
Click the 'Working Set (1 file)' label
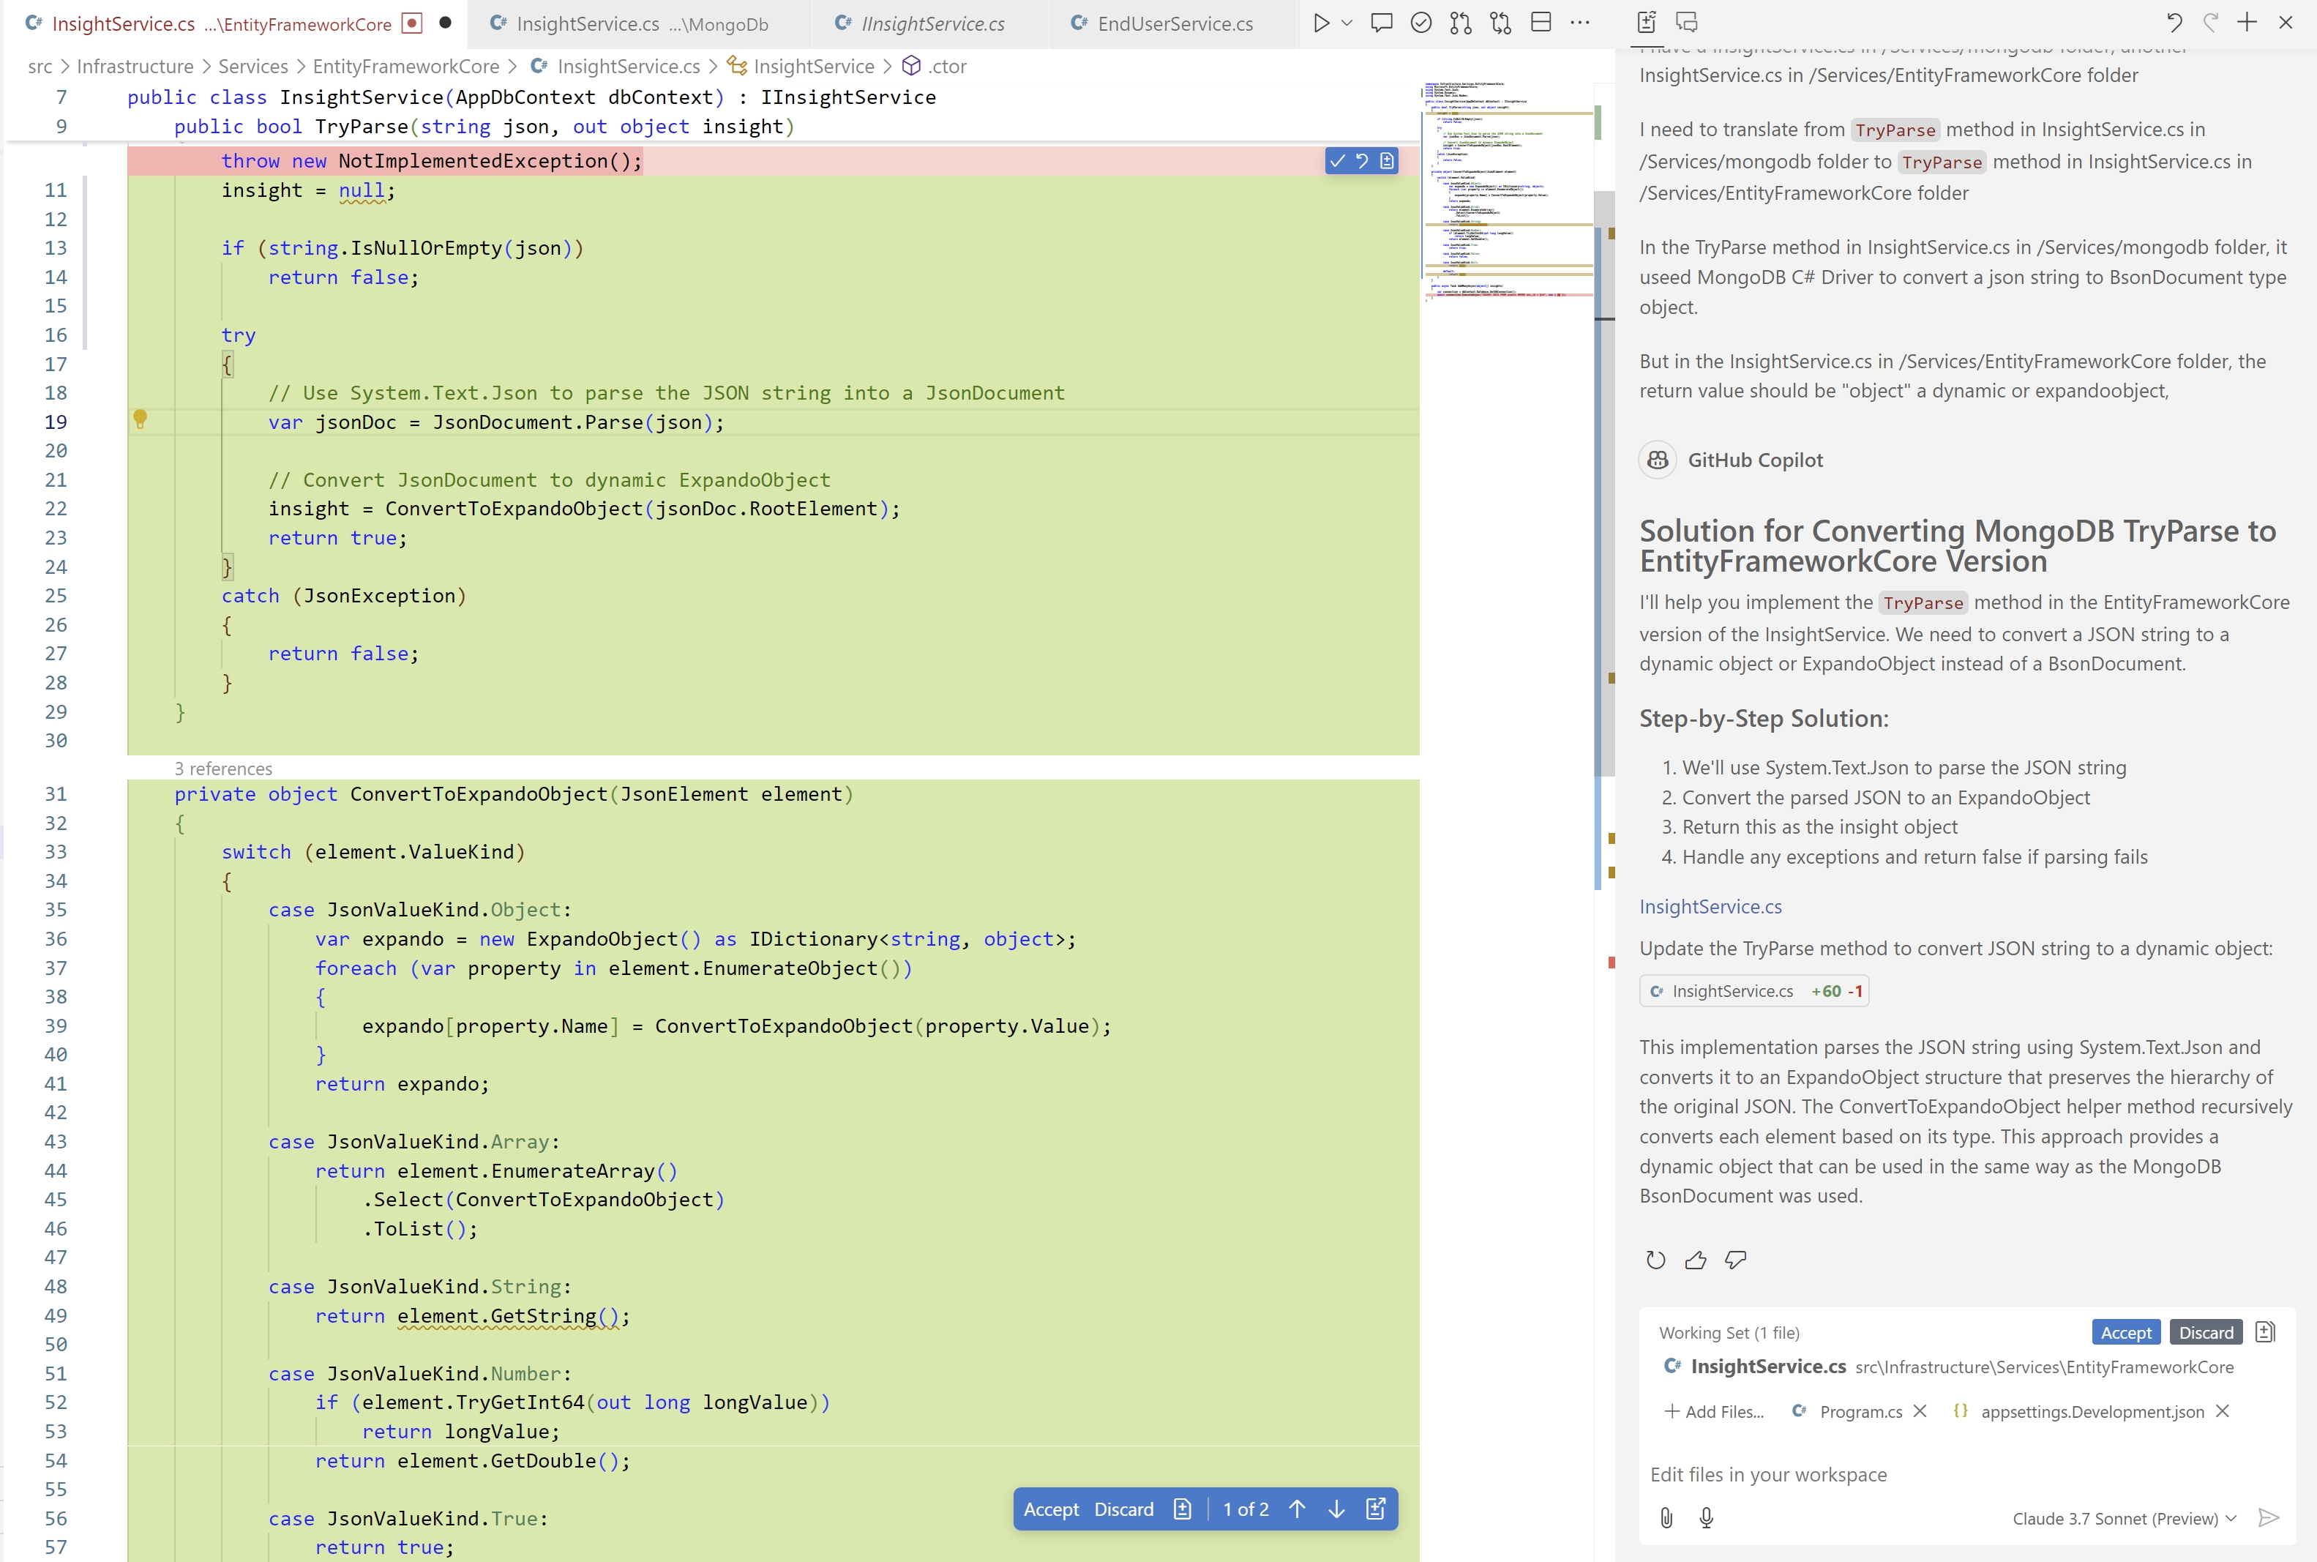tap(1729, 1333)
